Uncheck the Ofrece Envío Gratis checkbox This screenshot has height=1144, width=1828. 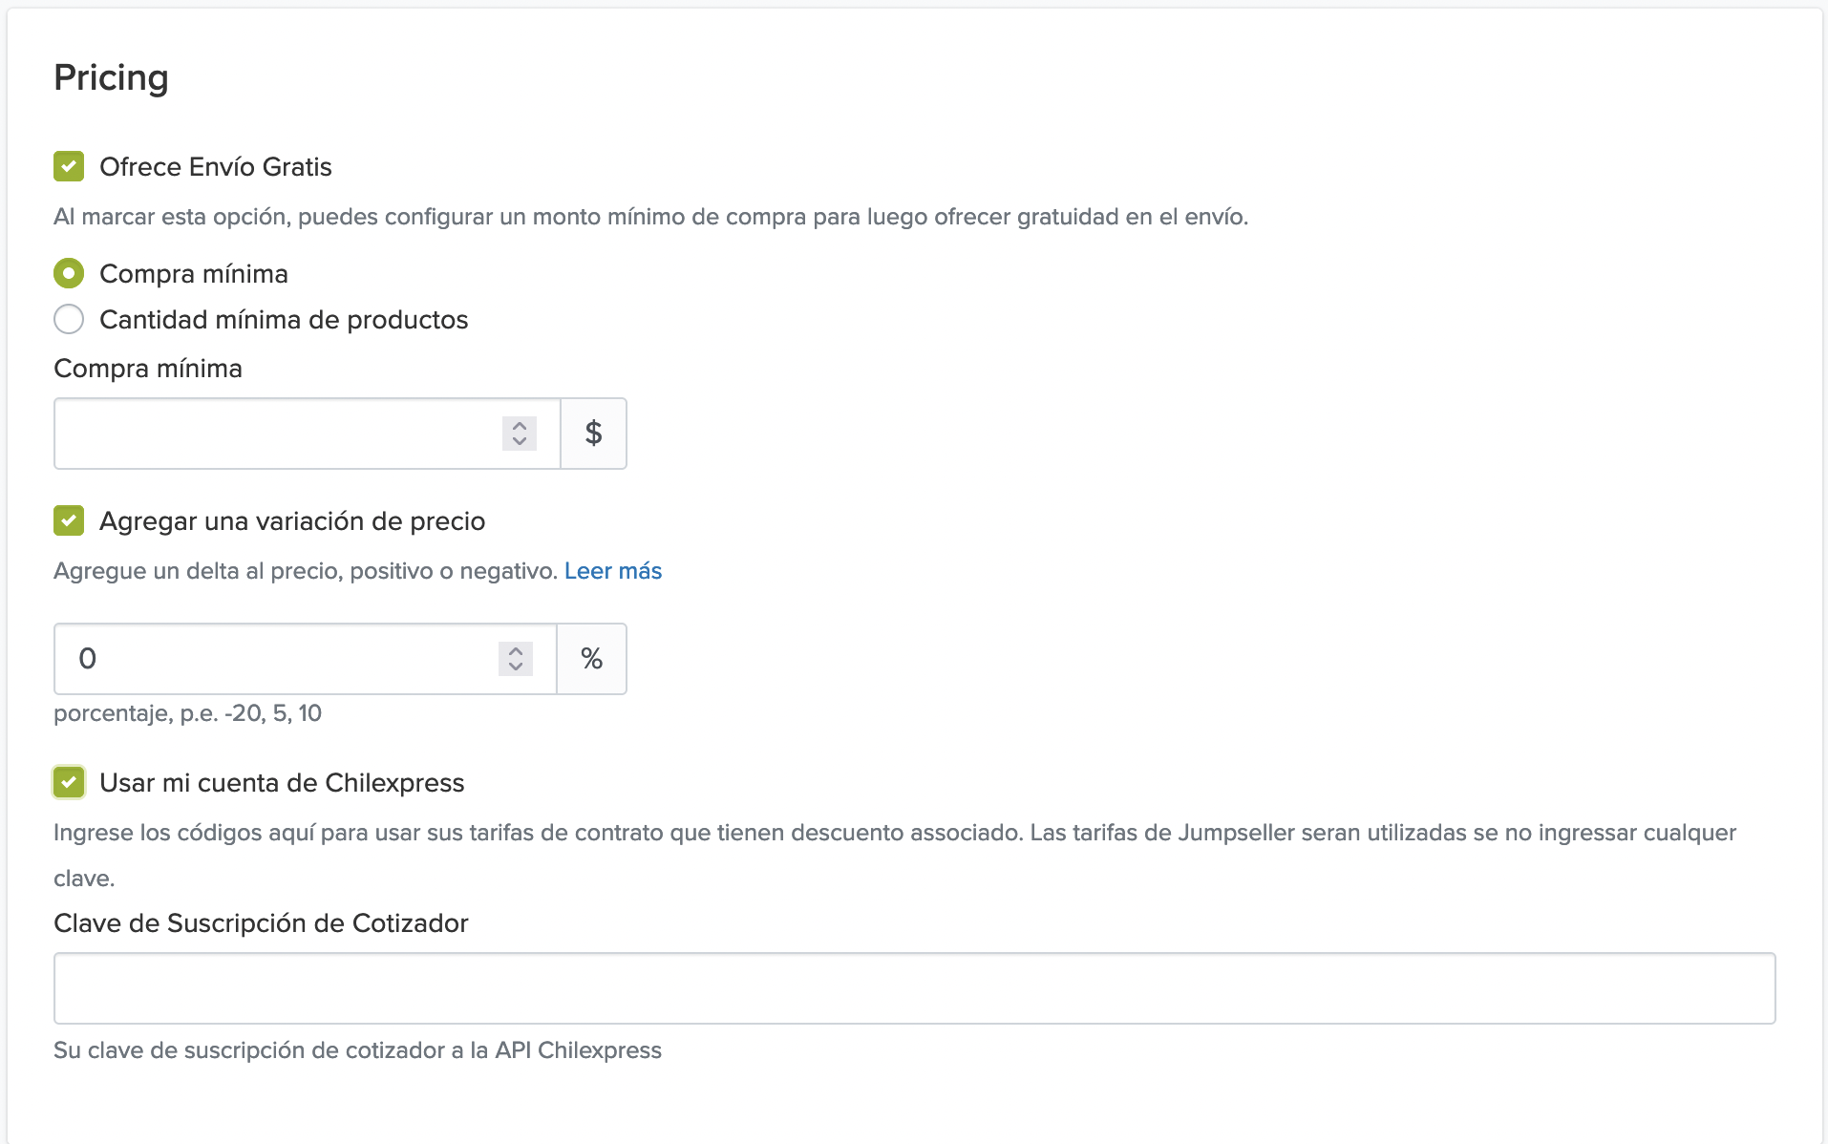[x=69, y=166]
